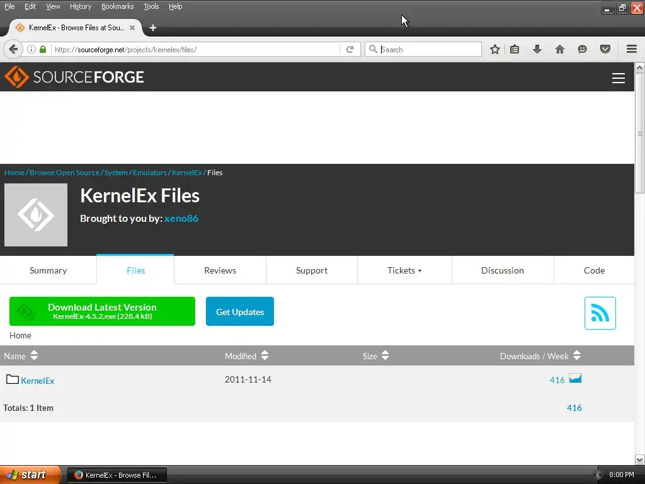
Task: Show hidden system tray icons arrow
Action: click(x=598, y=475)
